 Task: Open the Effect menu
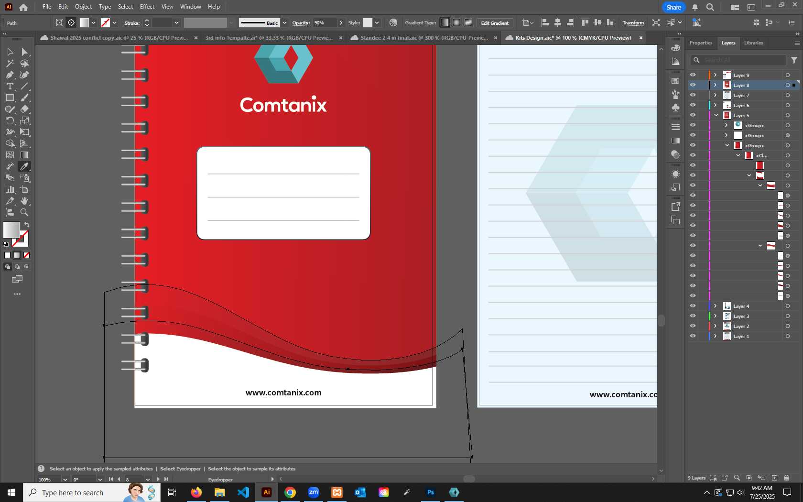coord(147,7)
